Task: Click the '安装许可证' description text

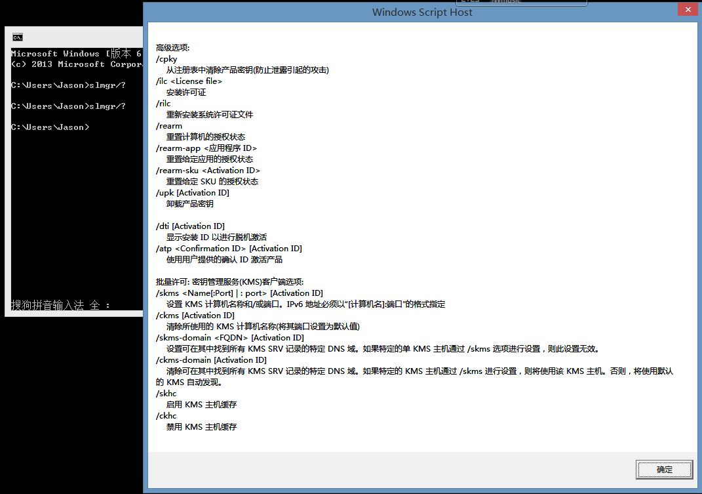Action: click(186, 93)
